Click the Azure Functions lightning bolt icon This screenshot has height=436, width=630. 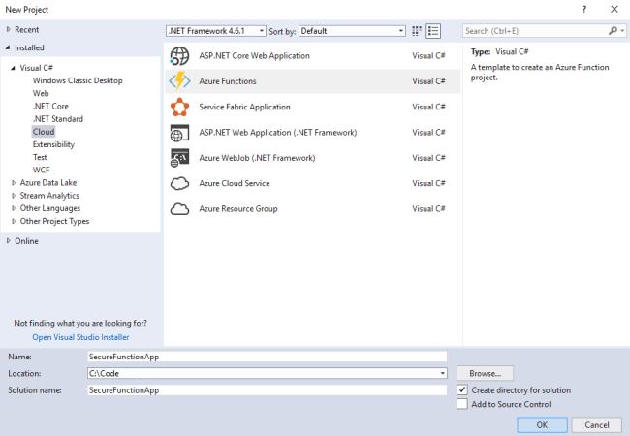(179, 81)
